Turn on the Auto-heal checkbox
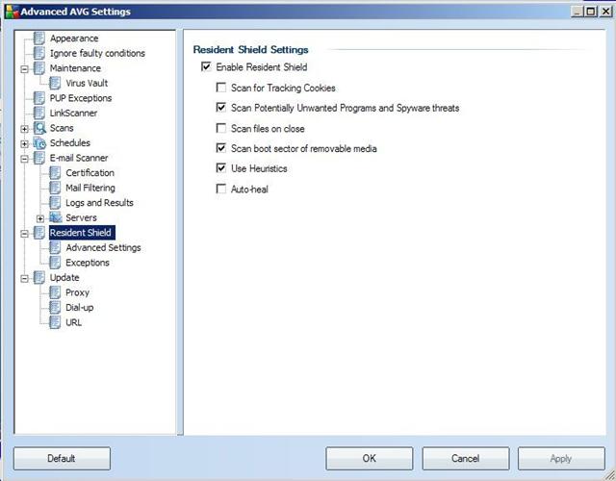The width and height of the screenshot is (616, 481). tap(221, 190)
